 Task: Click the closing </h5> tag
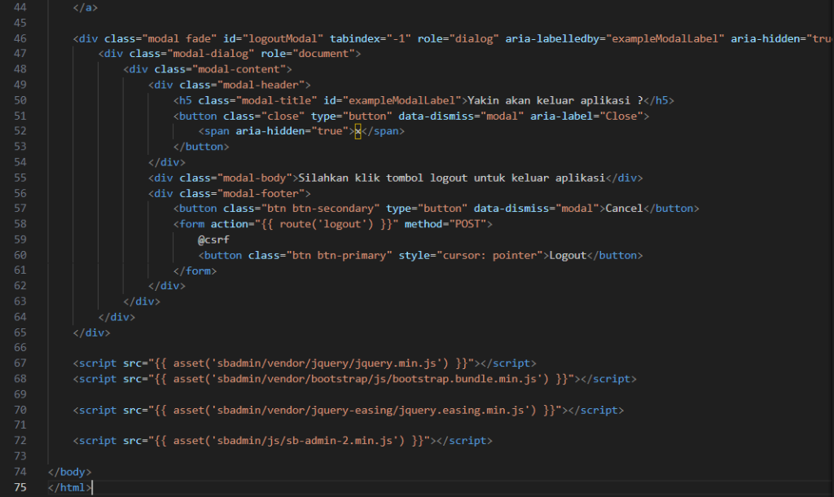click(659, 100)
